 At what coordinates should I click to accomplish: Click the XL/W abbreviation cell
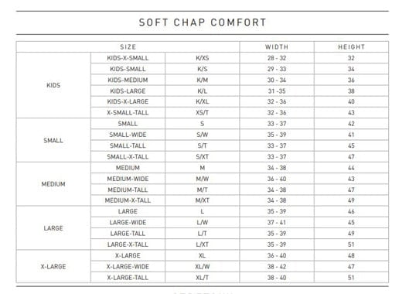click(202, 267)
